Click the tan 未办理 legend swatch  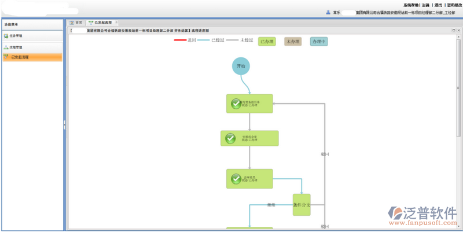(292, 42)
